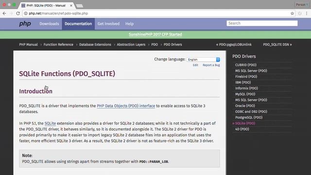Click the forward navigation arrow

coord(11,14)
